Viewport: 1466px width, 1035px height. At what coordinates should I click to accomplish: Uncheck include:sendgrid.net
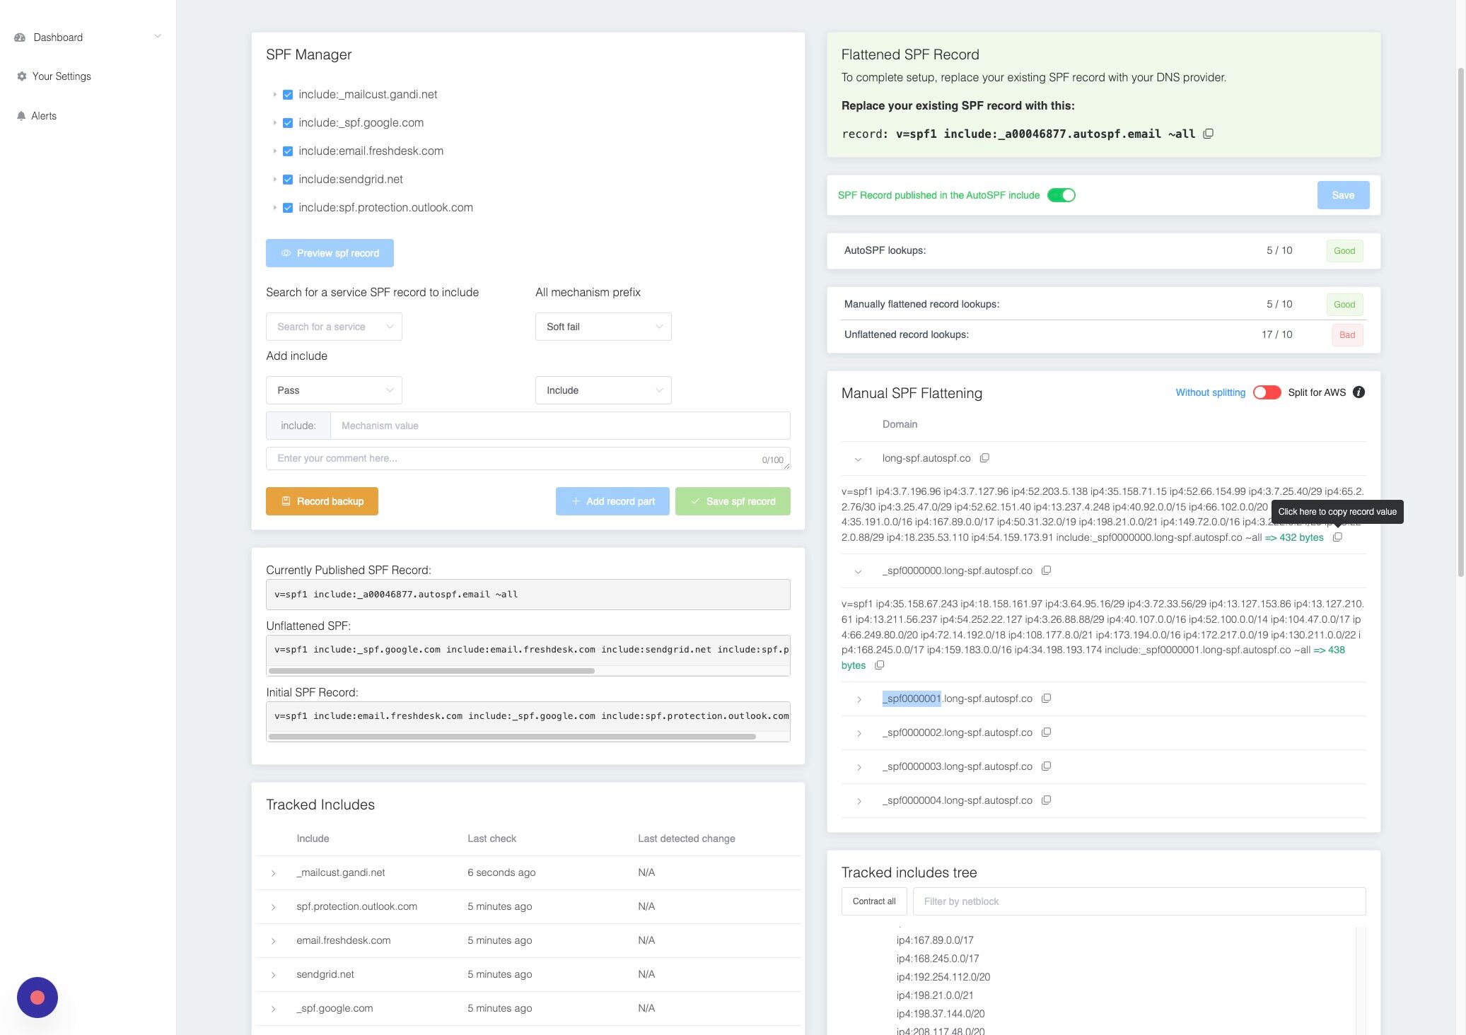click(x=288, y=180)
